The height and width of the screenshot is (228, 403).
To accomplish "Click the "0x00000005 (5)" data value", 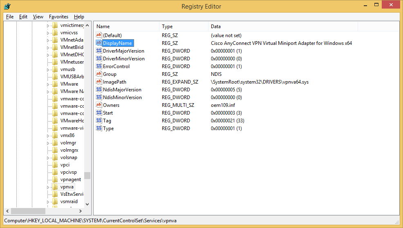I will click(226, 89).
